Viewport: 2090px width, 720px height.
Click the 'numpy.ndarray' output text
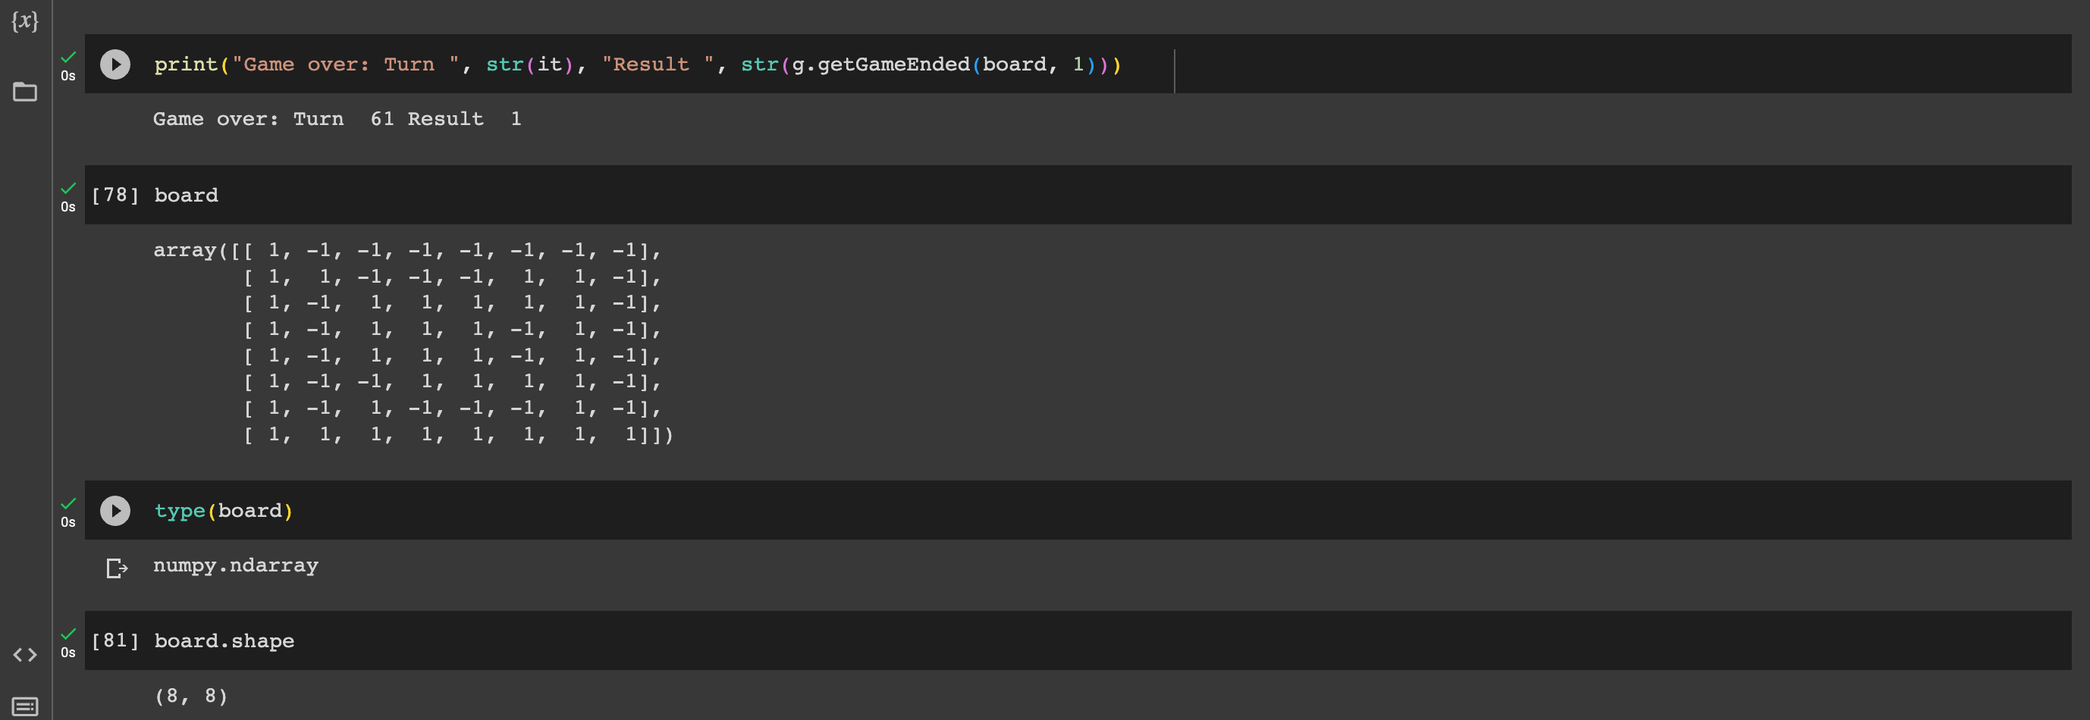236,566
